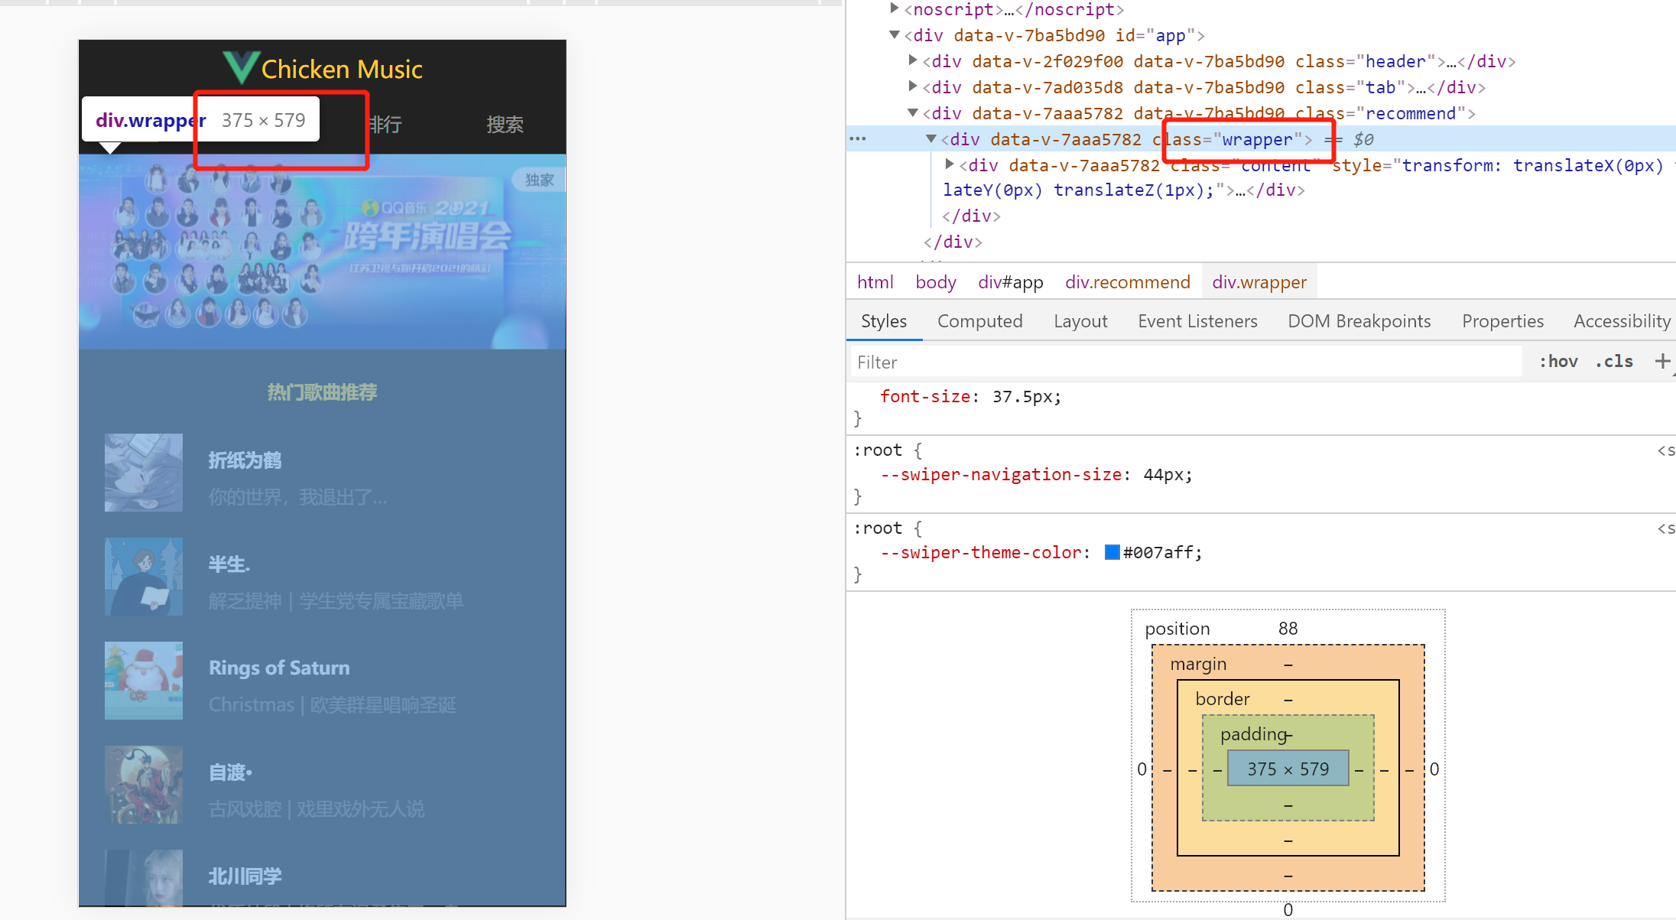Click the Vue logo icon in header
This screenshot has width=1676, height=920.
[x=239, y=64]
